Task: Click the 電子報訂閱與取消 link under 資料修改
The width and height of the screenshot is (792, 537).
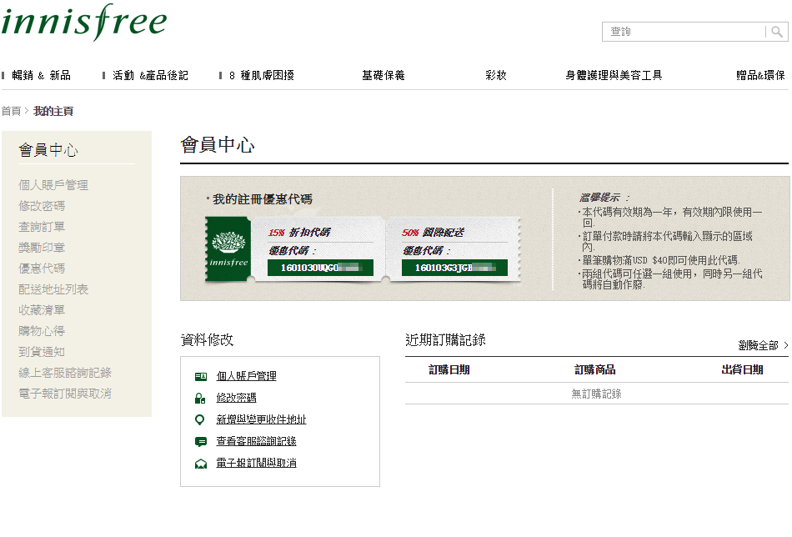Action: (x=256, y=464)
